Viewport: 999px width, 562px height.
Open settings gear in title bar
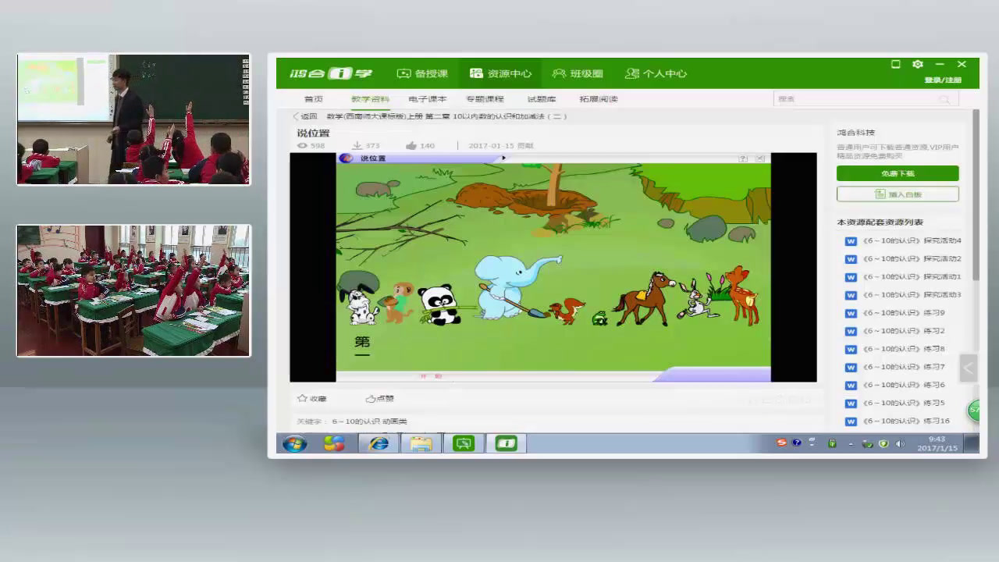pyautogui.click(x=918, y=64)
